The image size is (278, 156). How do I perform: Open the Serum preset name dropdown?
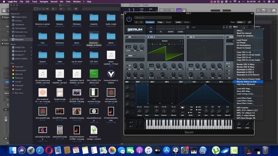click(206, 27)
